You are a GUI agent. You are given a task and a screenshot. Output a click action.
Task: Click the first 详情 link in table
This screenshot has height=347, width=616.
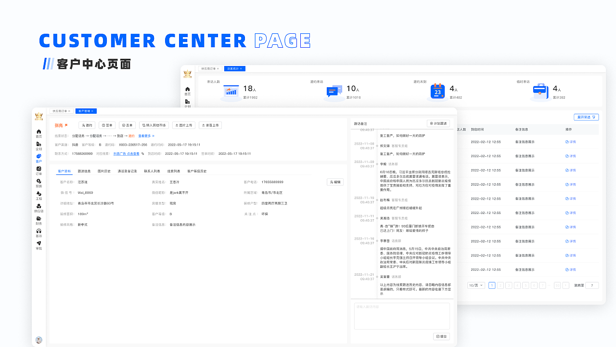point(570,142)
